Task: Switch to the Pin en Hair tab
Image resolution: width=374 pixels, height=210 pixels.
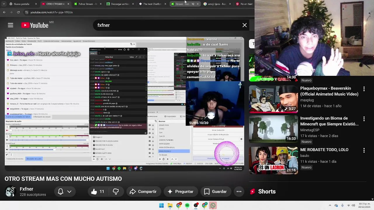Action: [245, 4]
